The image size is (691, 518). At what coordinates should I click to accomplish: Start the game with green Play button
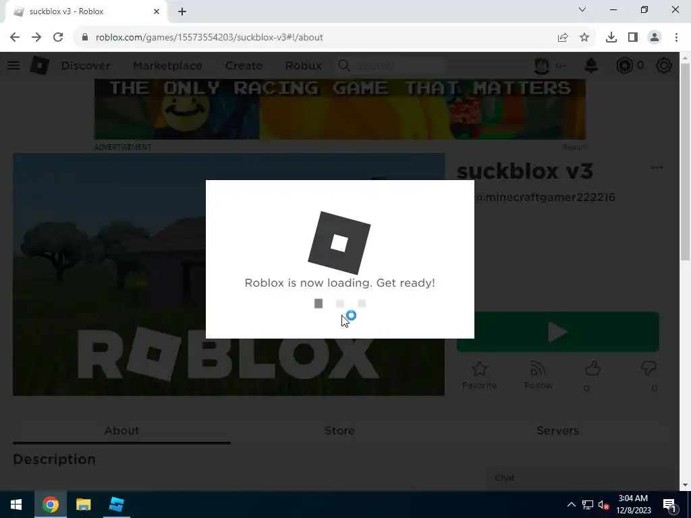[558, 332]
